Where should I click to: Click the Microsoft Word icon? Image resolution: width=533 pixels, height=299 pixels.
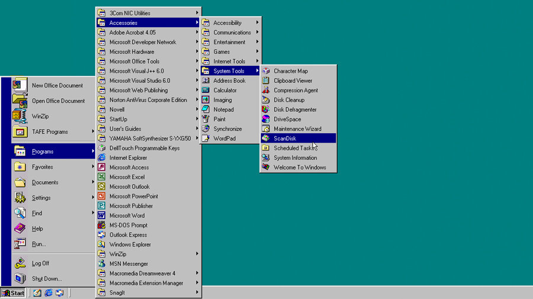[101, 216]
